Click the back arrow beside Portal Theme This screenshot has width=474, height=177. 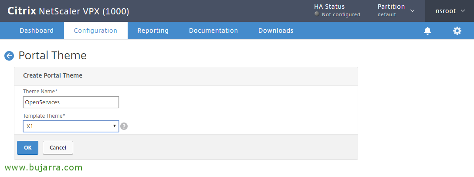(x=9, y=56)
